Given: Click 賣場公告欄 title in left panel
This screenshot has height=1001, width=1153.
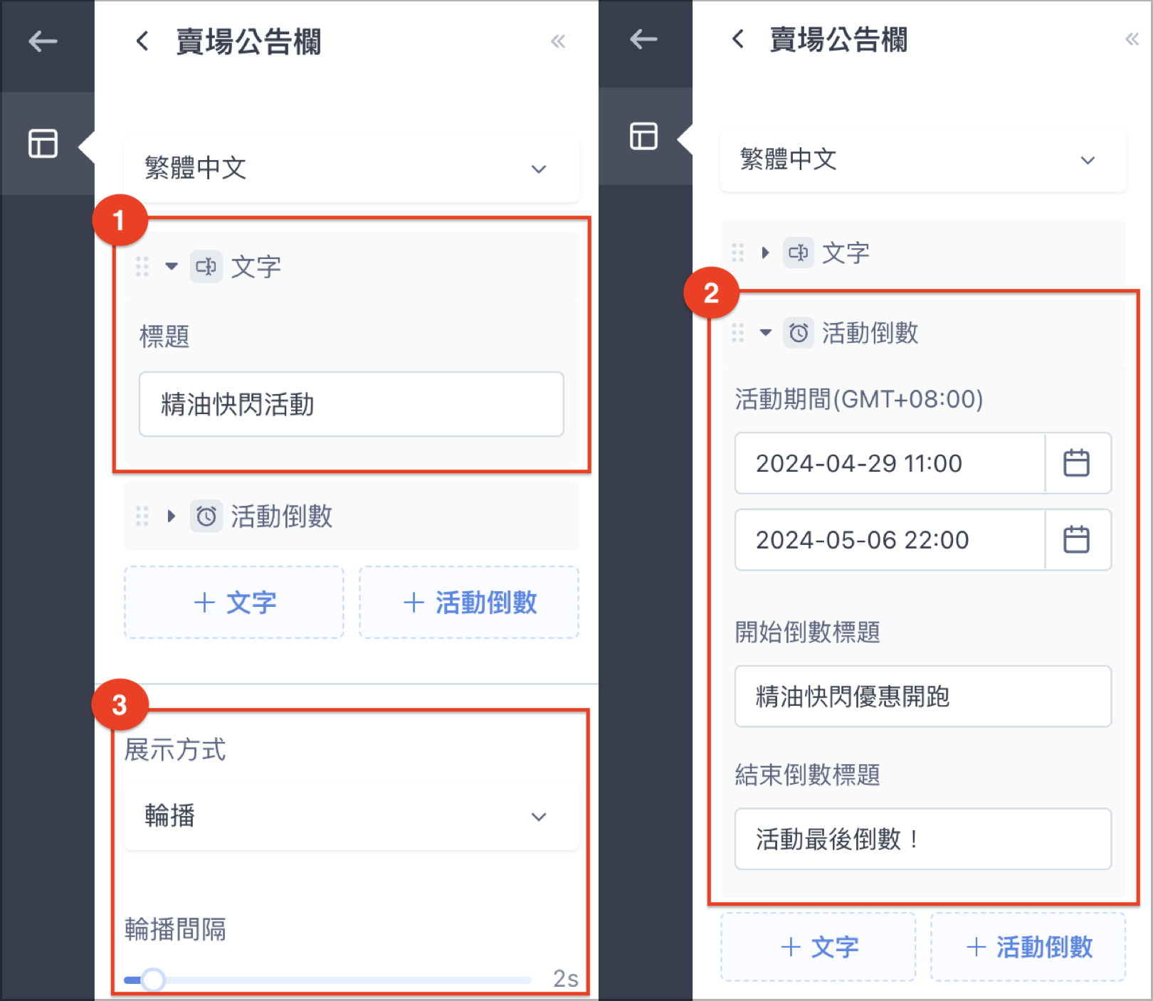Looking at the screenshot, I should coord(248,41).
